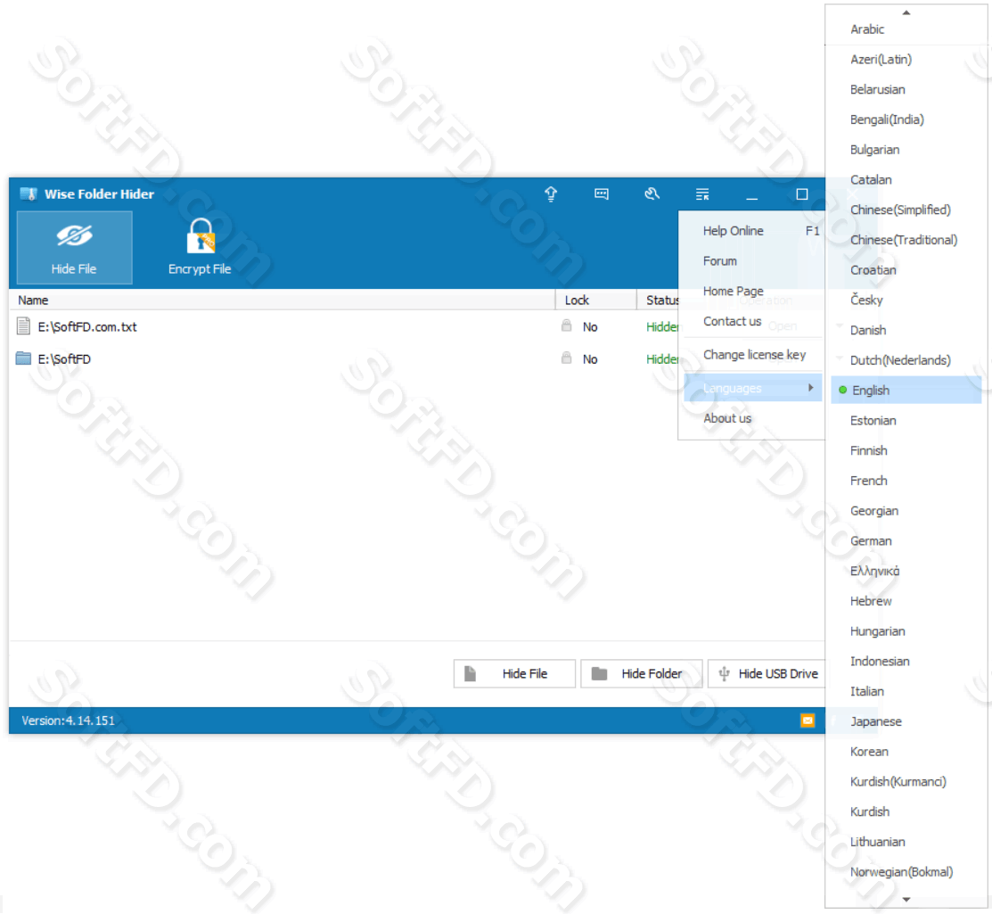Select Japanese language

point(906,721)
